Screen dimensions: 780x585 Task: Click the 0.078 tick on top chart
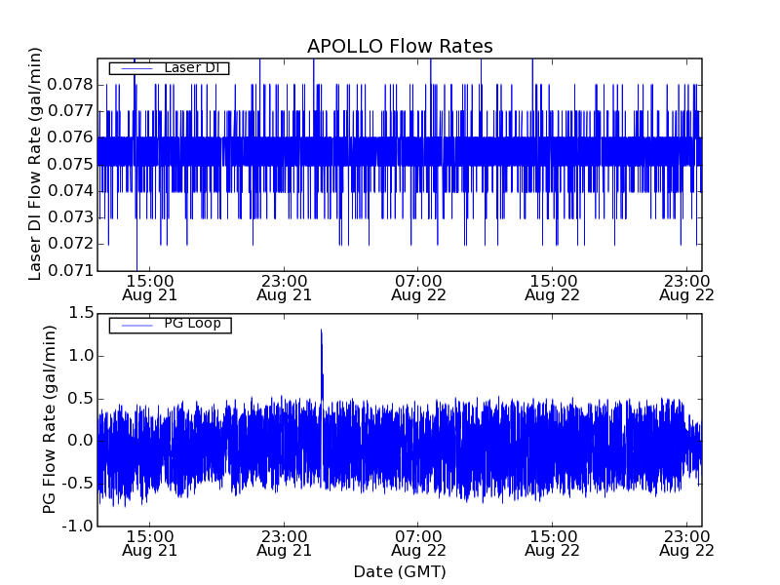pyautogui.click(x=70, y=85)
